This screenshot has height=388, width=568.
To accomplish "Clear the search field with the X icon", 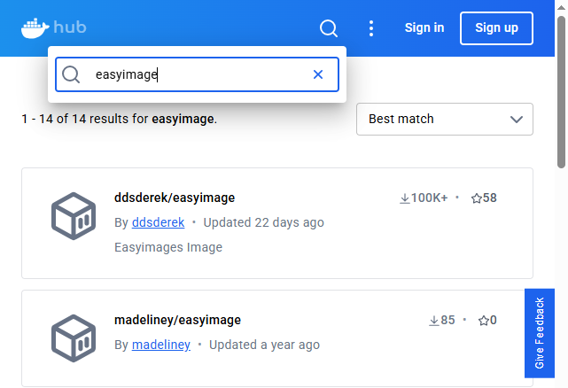I will pyautogui.click(x=318, y=74).
